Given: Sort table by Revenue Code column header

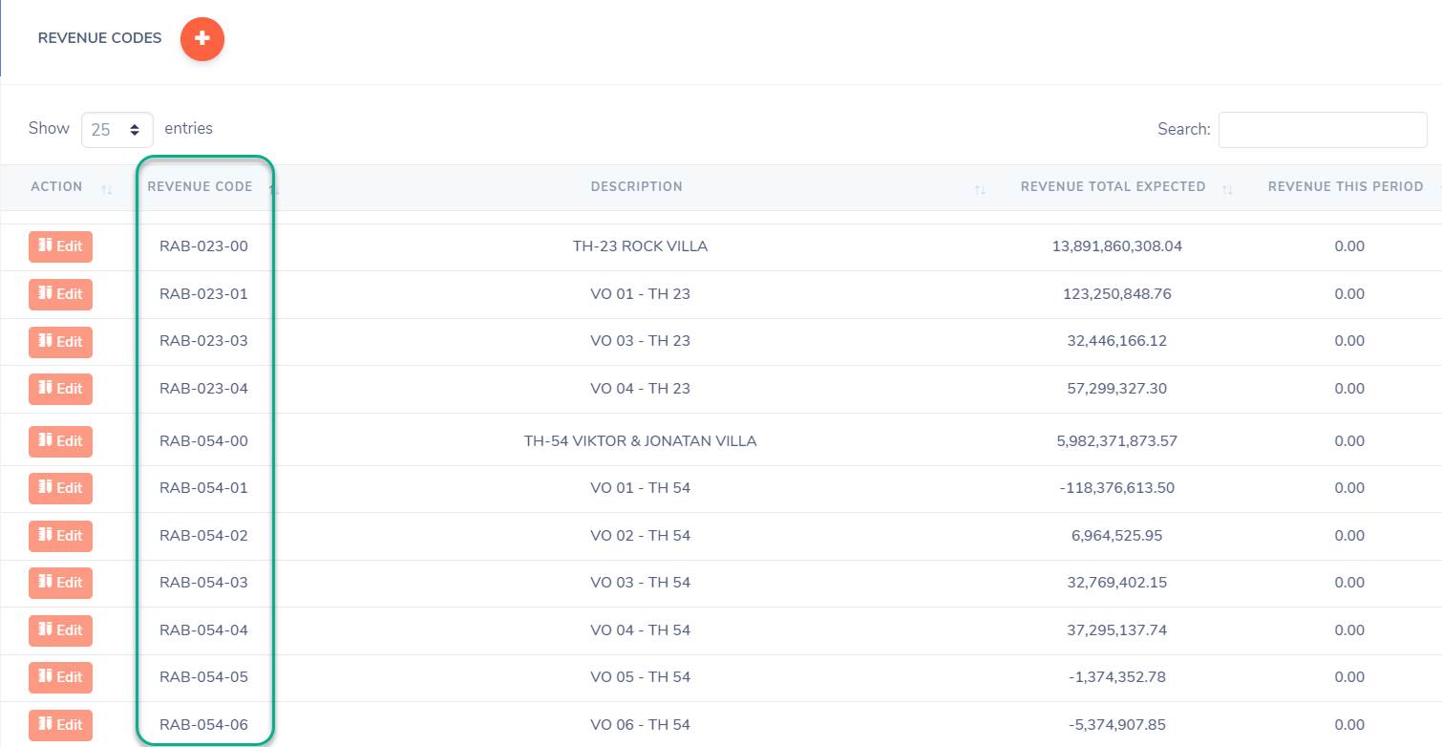Looking at the screenshot, I should [x=200, y=187].
